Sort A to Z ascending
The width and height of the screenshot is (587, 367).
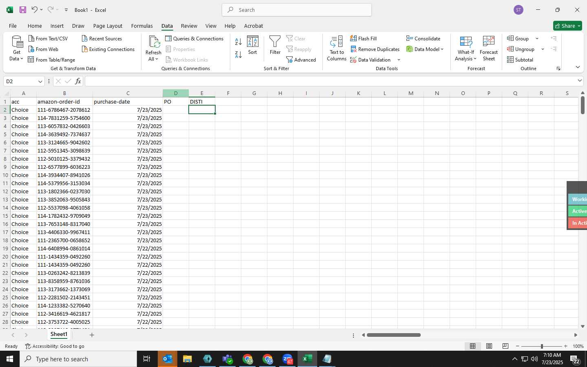click(x=238, y=42)
